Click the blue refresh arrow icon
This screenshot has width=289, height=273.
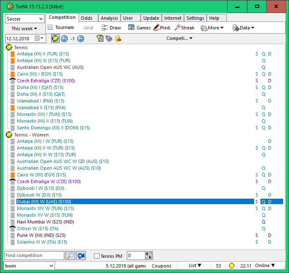pyautogui.click(x=81, y=256)
